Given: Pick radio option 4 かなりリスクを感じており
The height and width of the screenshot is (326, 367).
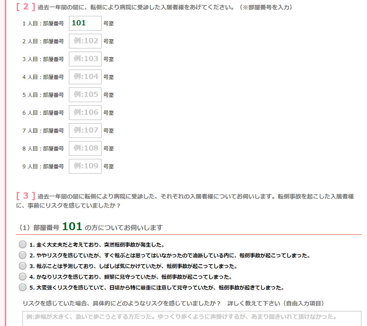Looking at the screenshot, I should (22, 277).
